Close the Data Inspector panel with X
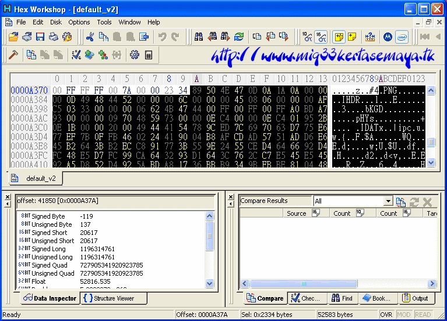 [x=8, y=197]
